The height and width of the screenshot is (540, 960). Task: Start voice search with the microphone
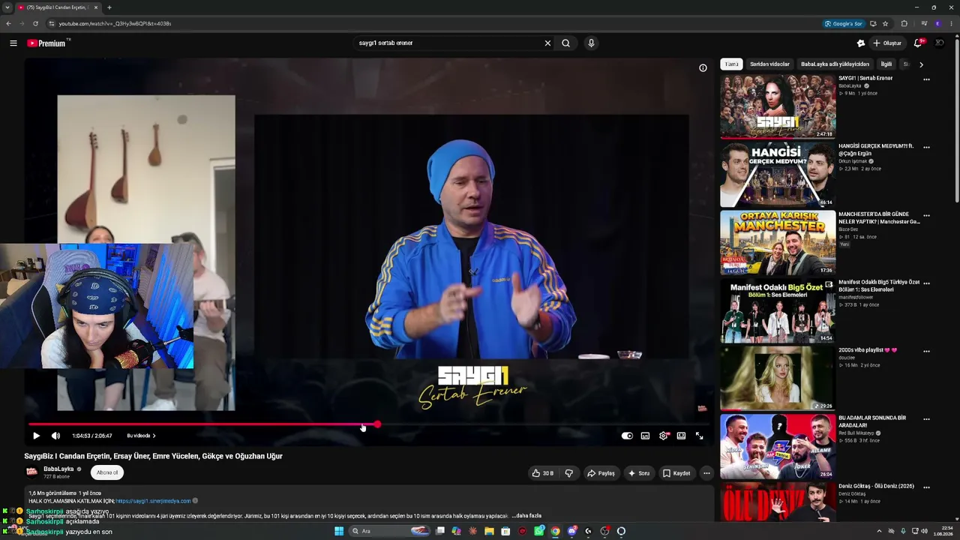point(591,43)
